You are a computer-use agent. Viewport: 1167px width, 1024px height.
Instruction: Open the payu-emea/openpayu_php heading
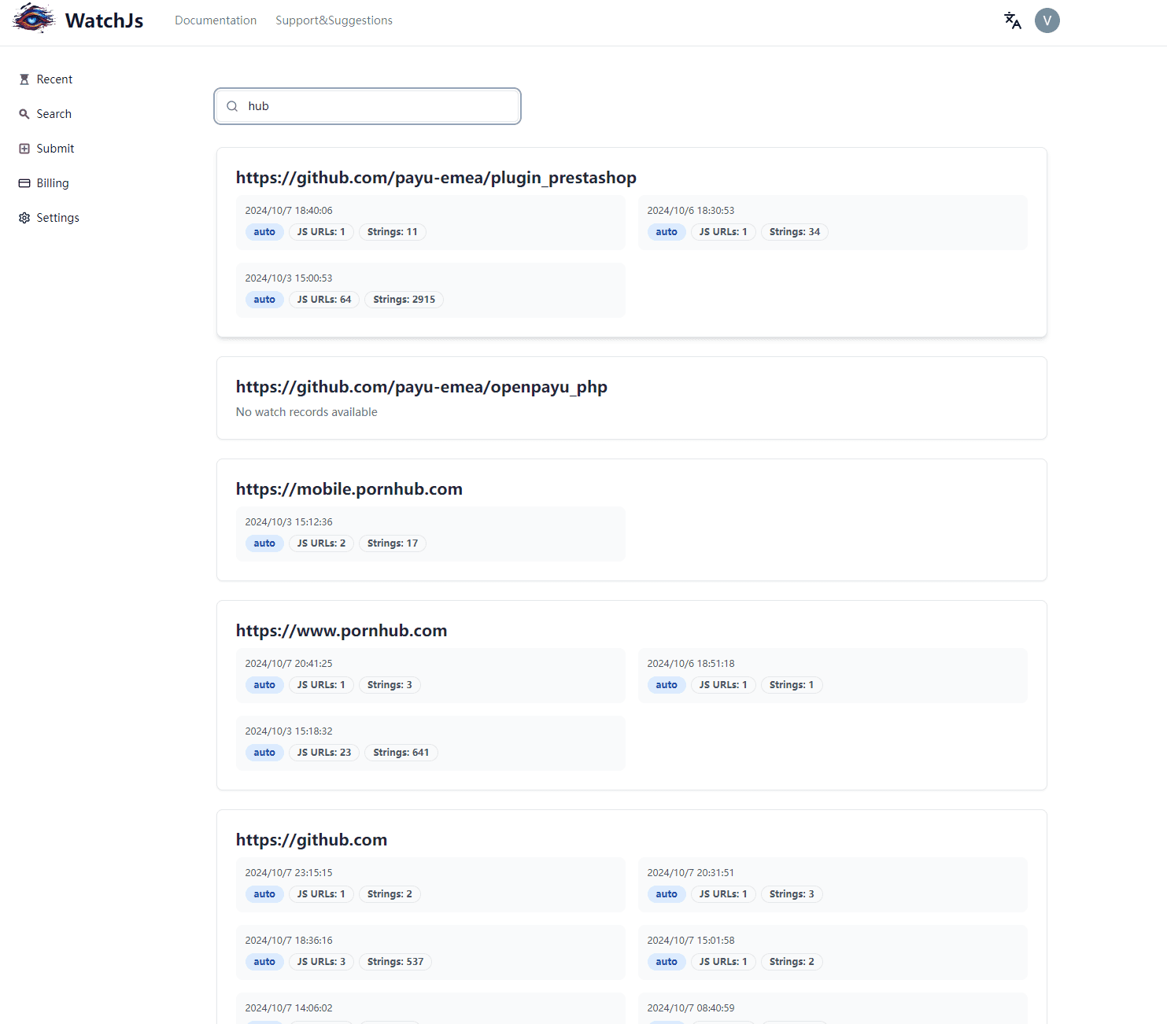(x=422, y=387)
